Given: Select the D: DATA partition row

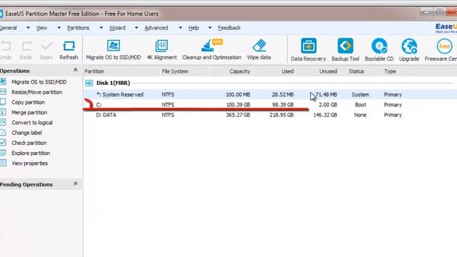Looking at the screenshot, I should click(270, 115).
